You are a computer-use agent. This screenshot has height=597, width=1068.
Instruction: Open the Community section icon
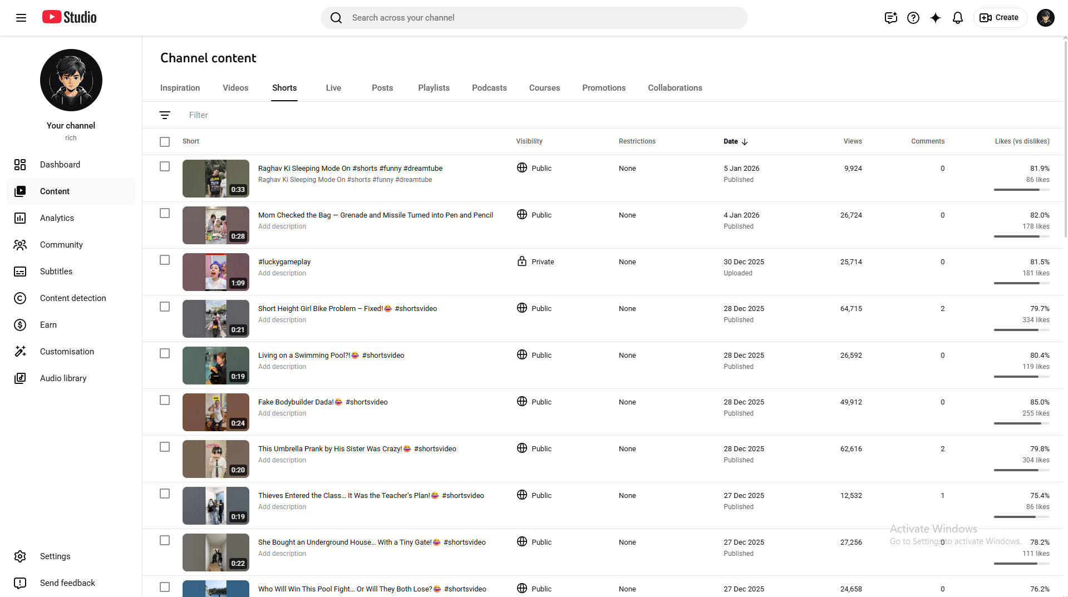(20, 244)
